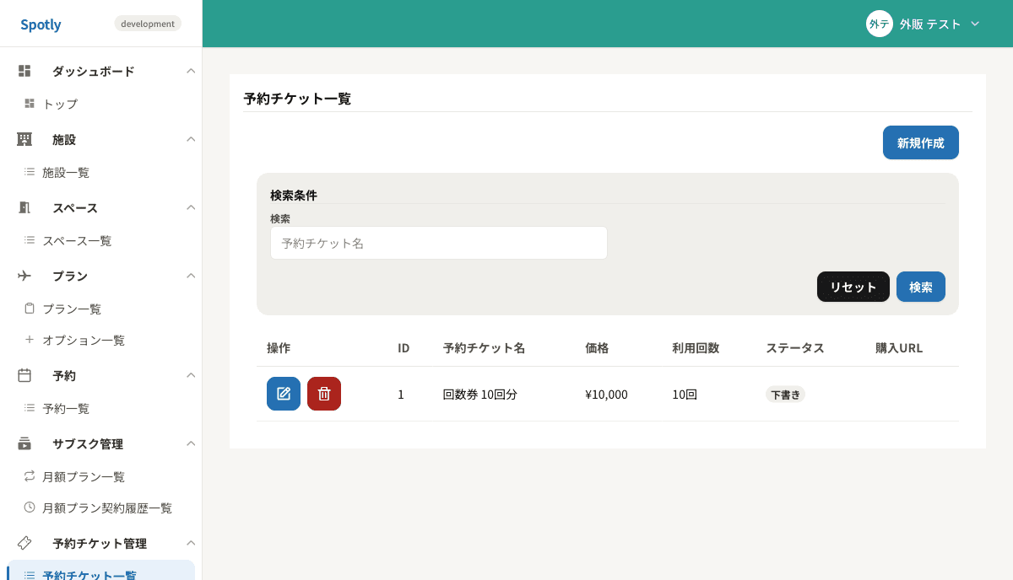Collapse the 予約チケット管理 section chevron
This screenshot has height=580, width=1013.
coord(191,543)
